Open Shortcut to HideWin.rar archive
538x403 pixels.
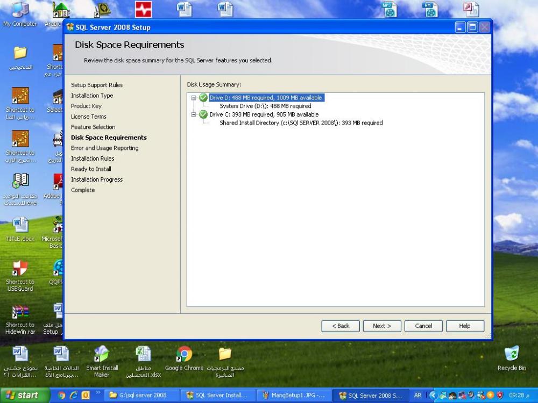click(x=20, y=319)
